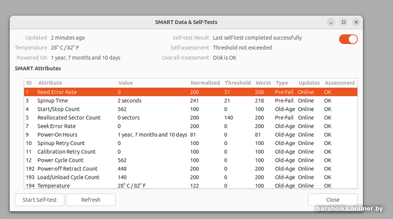Select the Spinup Time attribute row
Screen dimensions: 393x219
pos(52,100)
